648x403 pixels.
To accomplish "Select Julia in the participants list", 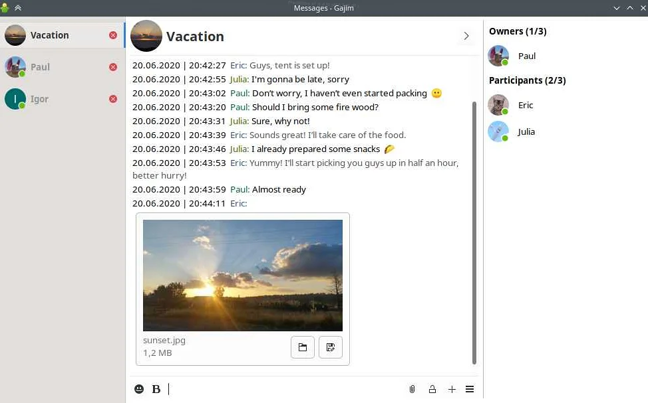I will 526,131.
